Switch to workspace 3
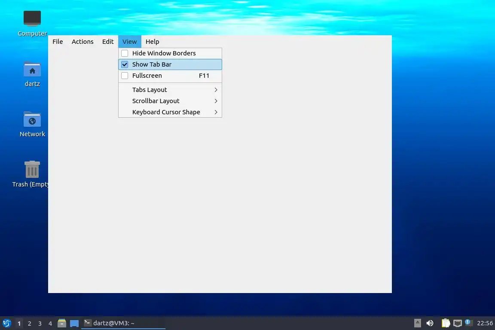The width and height of the screenshot is (495, 330). [x=40, y=324]
